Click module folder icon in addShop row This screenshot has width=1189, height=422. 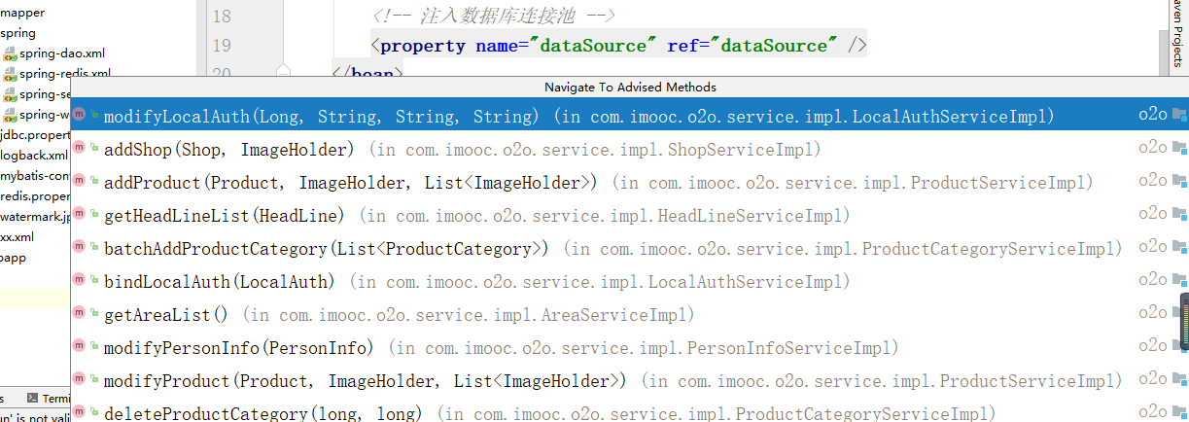tap(1179, 149)
